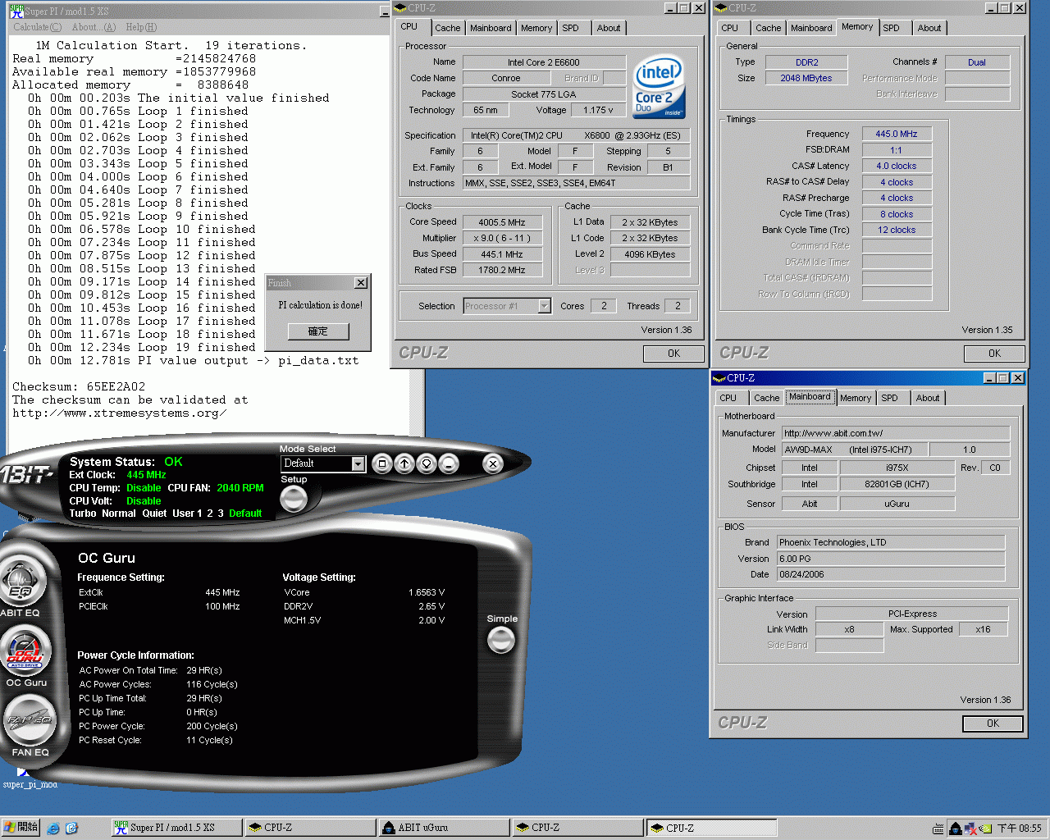Select User 1 profile in uGuru

(187, 514)
